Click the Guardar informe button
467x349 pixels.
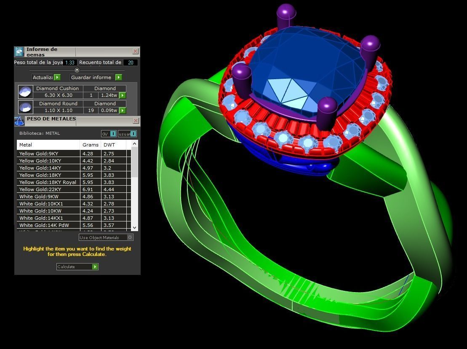point(96,77)
